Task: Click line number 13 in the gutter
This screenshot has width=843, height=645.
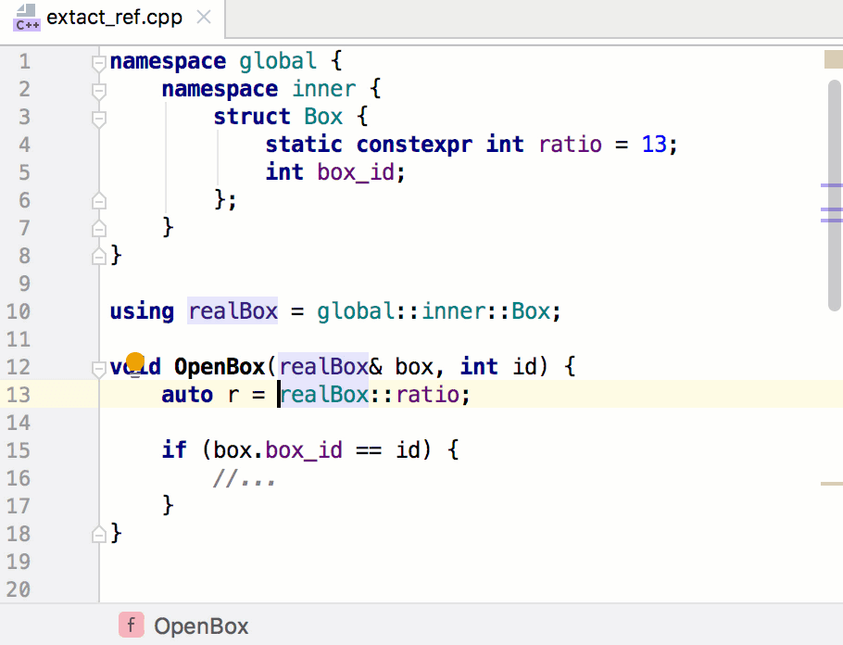Action: (x=19, y=395)
